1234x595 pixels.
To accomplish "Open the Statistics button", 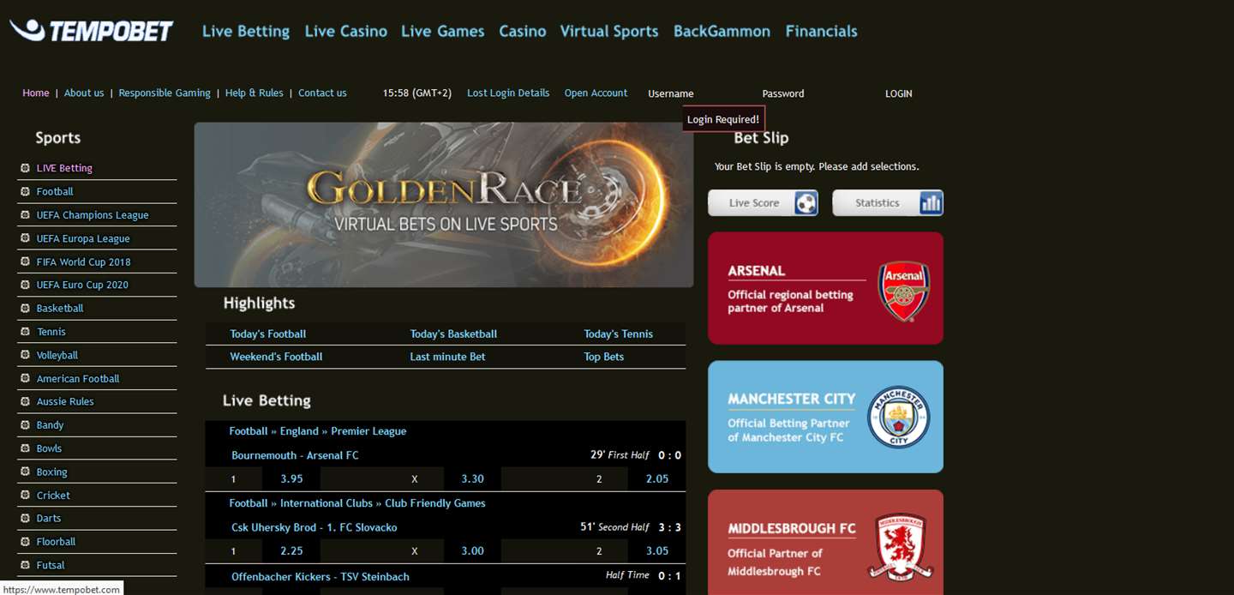I will [888, 203].
